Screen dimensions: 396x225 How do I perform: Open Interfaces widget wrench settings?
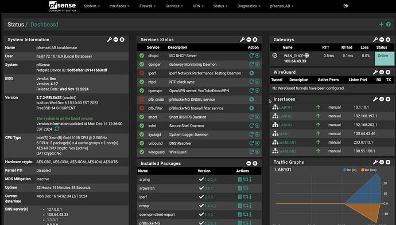[375, 99]
